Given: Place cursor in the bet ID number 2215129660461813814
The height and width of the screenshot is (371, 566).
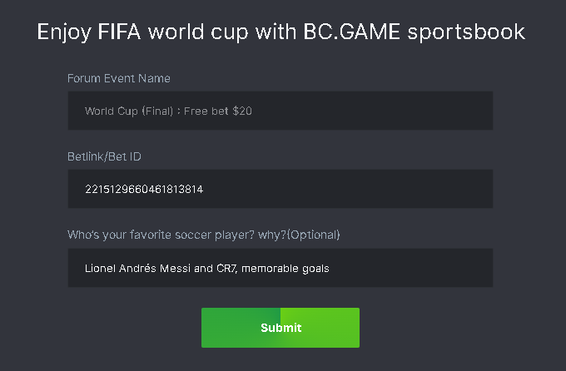Looking at the screenshot, I should point(144,190).
